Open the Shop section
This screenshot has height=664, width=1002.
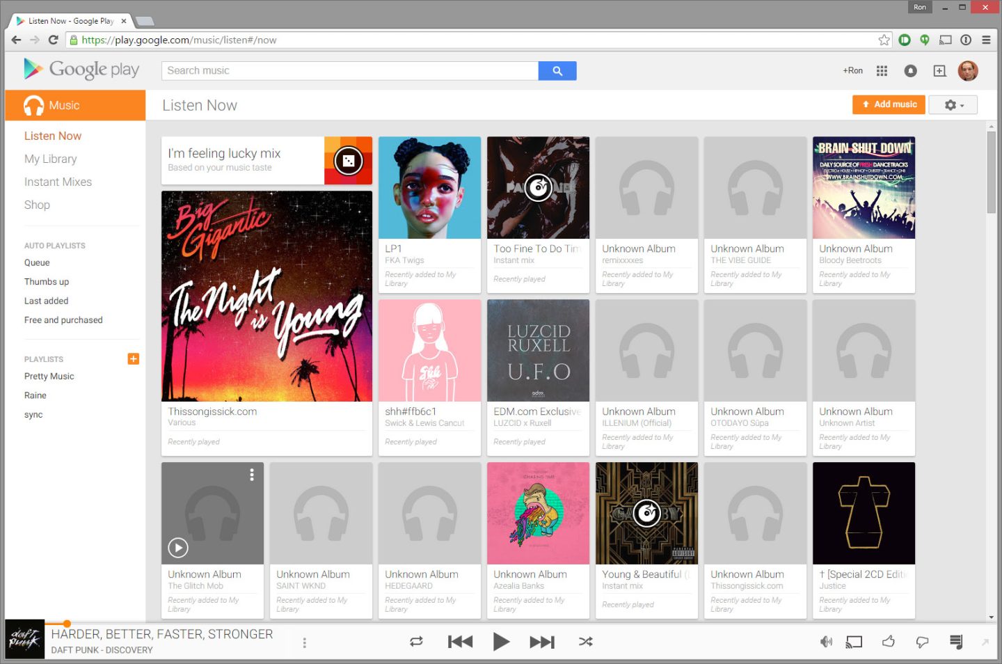pos(37,205)
